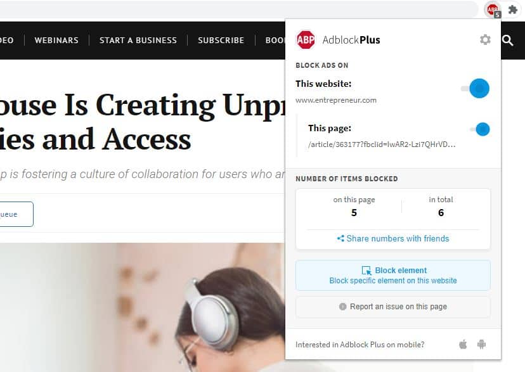The width and height of the screenshot is (525, 372).
Task: Click Report an issue on this page
Action: tap(393, 307)
